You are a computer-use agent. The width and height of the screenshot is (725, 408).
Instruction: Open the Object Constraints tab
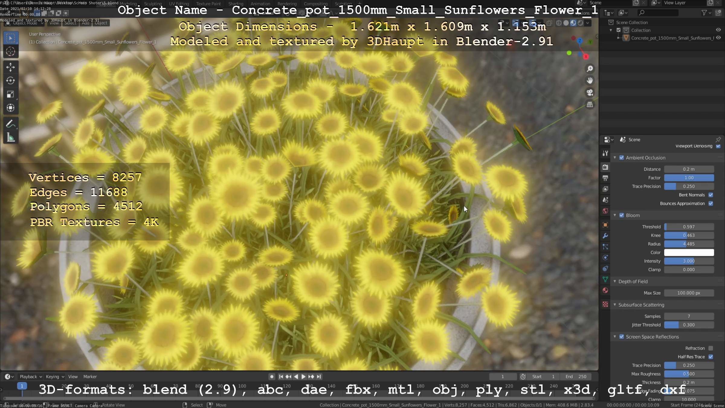click(x=605, y=268)
